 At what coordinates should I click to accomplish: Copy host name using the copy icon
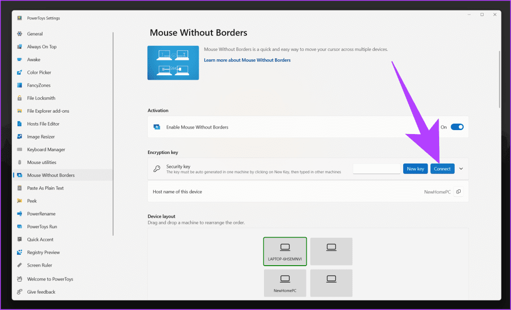pyautogui.click(x=459, y=192)
